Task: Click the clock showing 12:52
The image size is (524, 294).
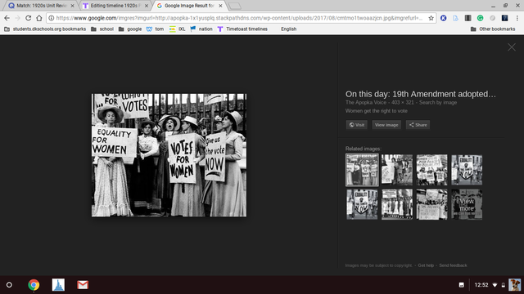Action: (481, 285)
